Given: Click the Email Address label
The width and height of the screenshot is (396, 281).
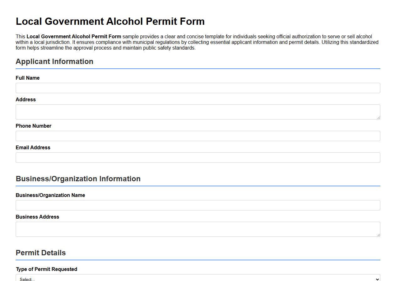Looking at the screenshot, I should click(x=33, y=147).
